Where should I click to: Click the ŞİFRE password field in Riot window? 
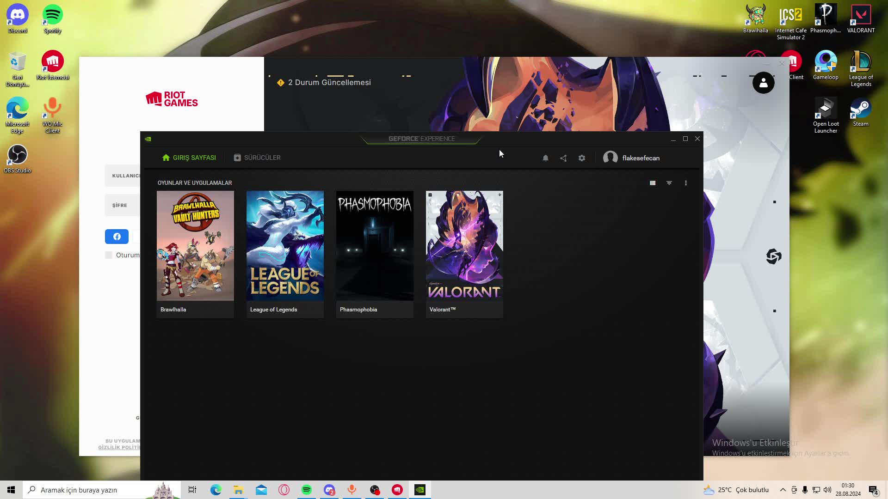click(x=123, y=205)
